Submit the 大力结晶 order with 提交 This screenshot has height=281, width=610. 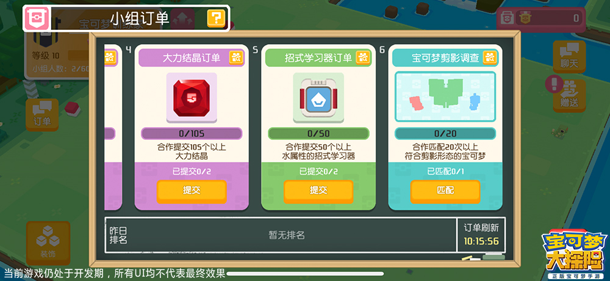coord(192,191)
